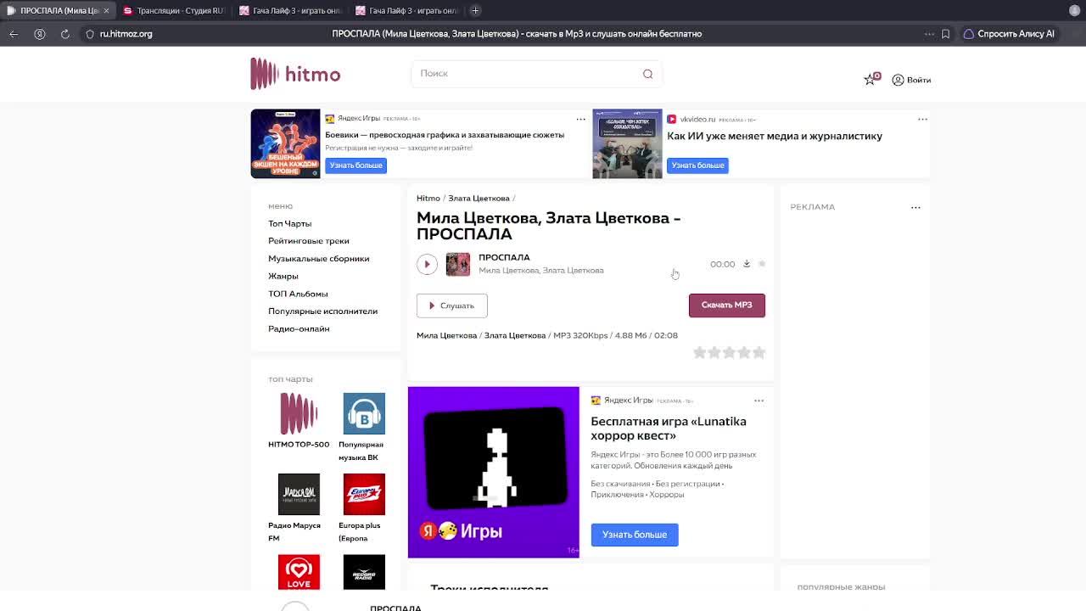1086x611 pixels.
Task: Open the Мила Цветкова artist link below the player
Action: click(446, 335)
